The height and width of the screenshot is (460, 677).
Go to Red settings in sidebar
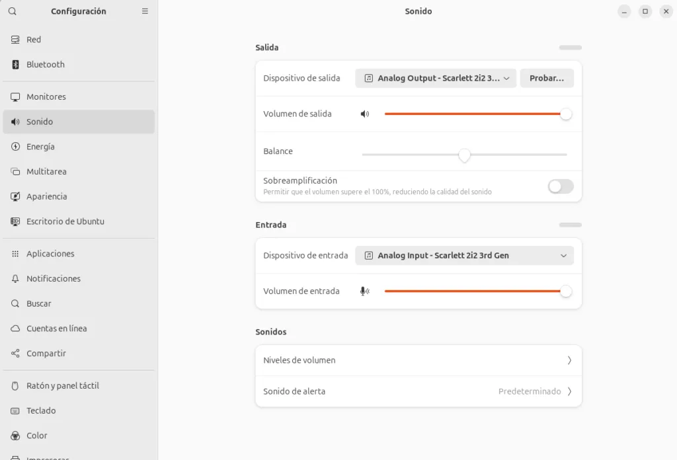click(x=34, y=40)
